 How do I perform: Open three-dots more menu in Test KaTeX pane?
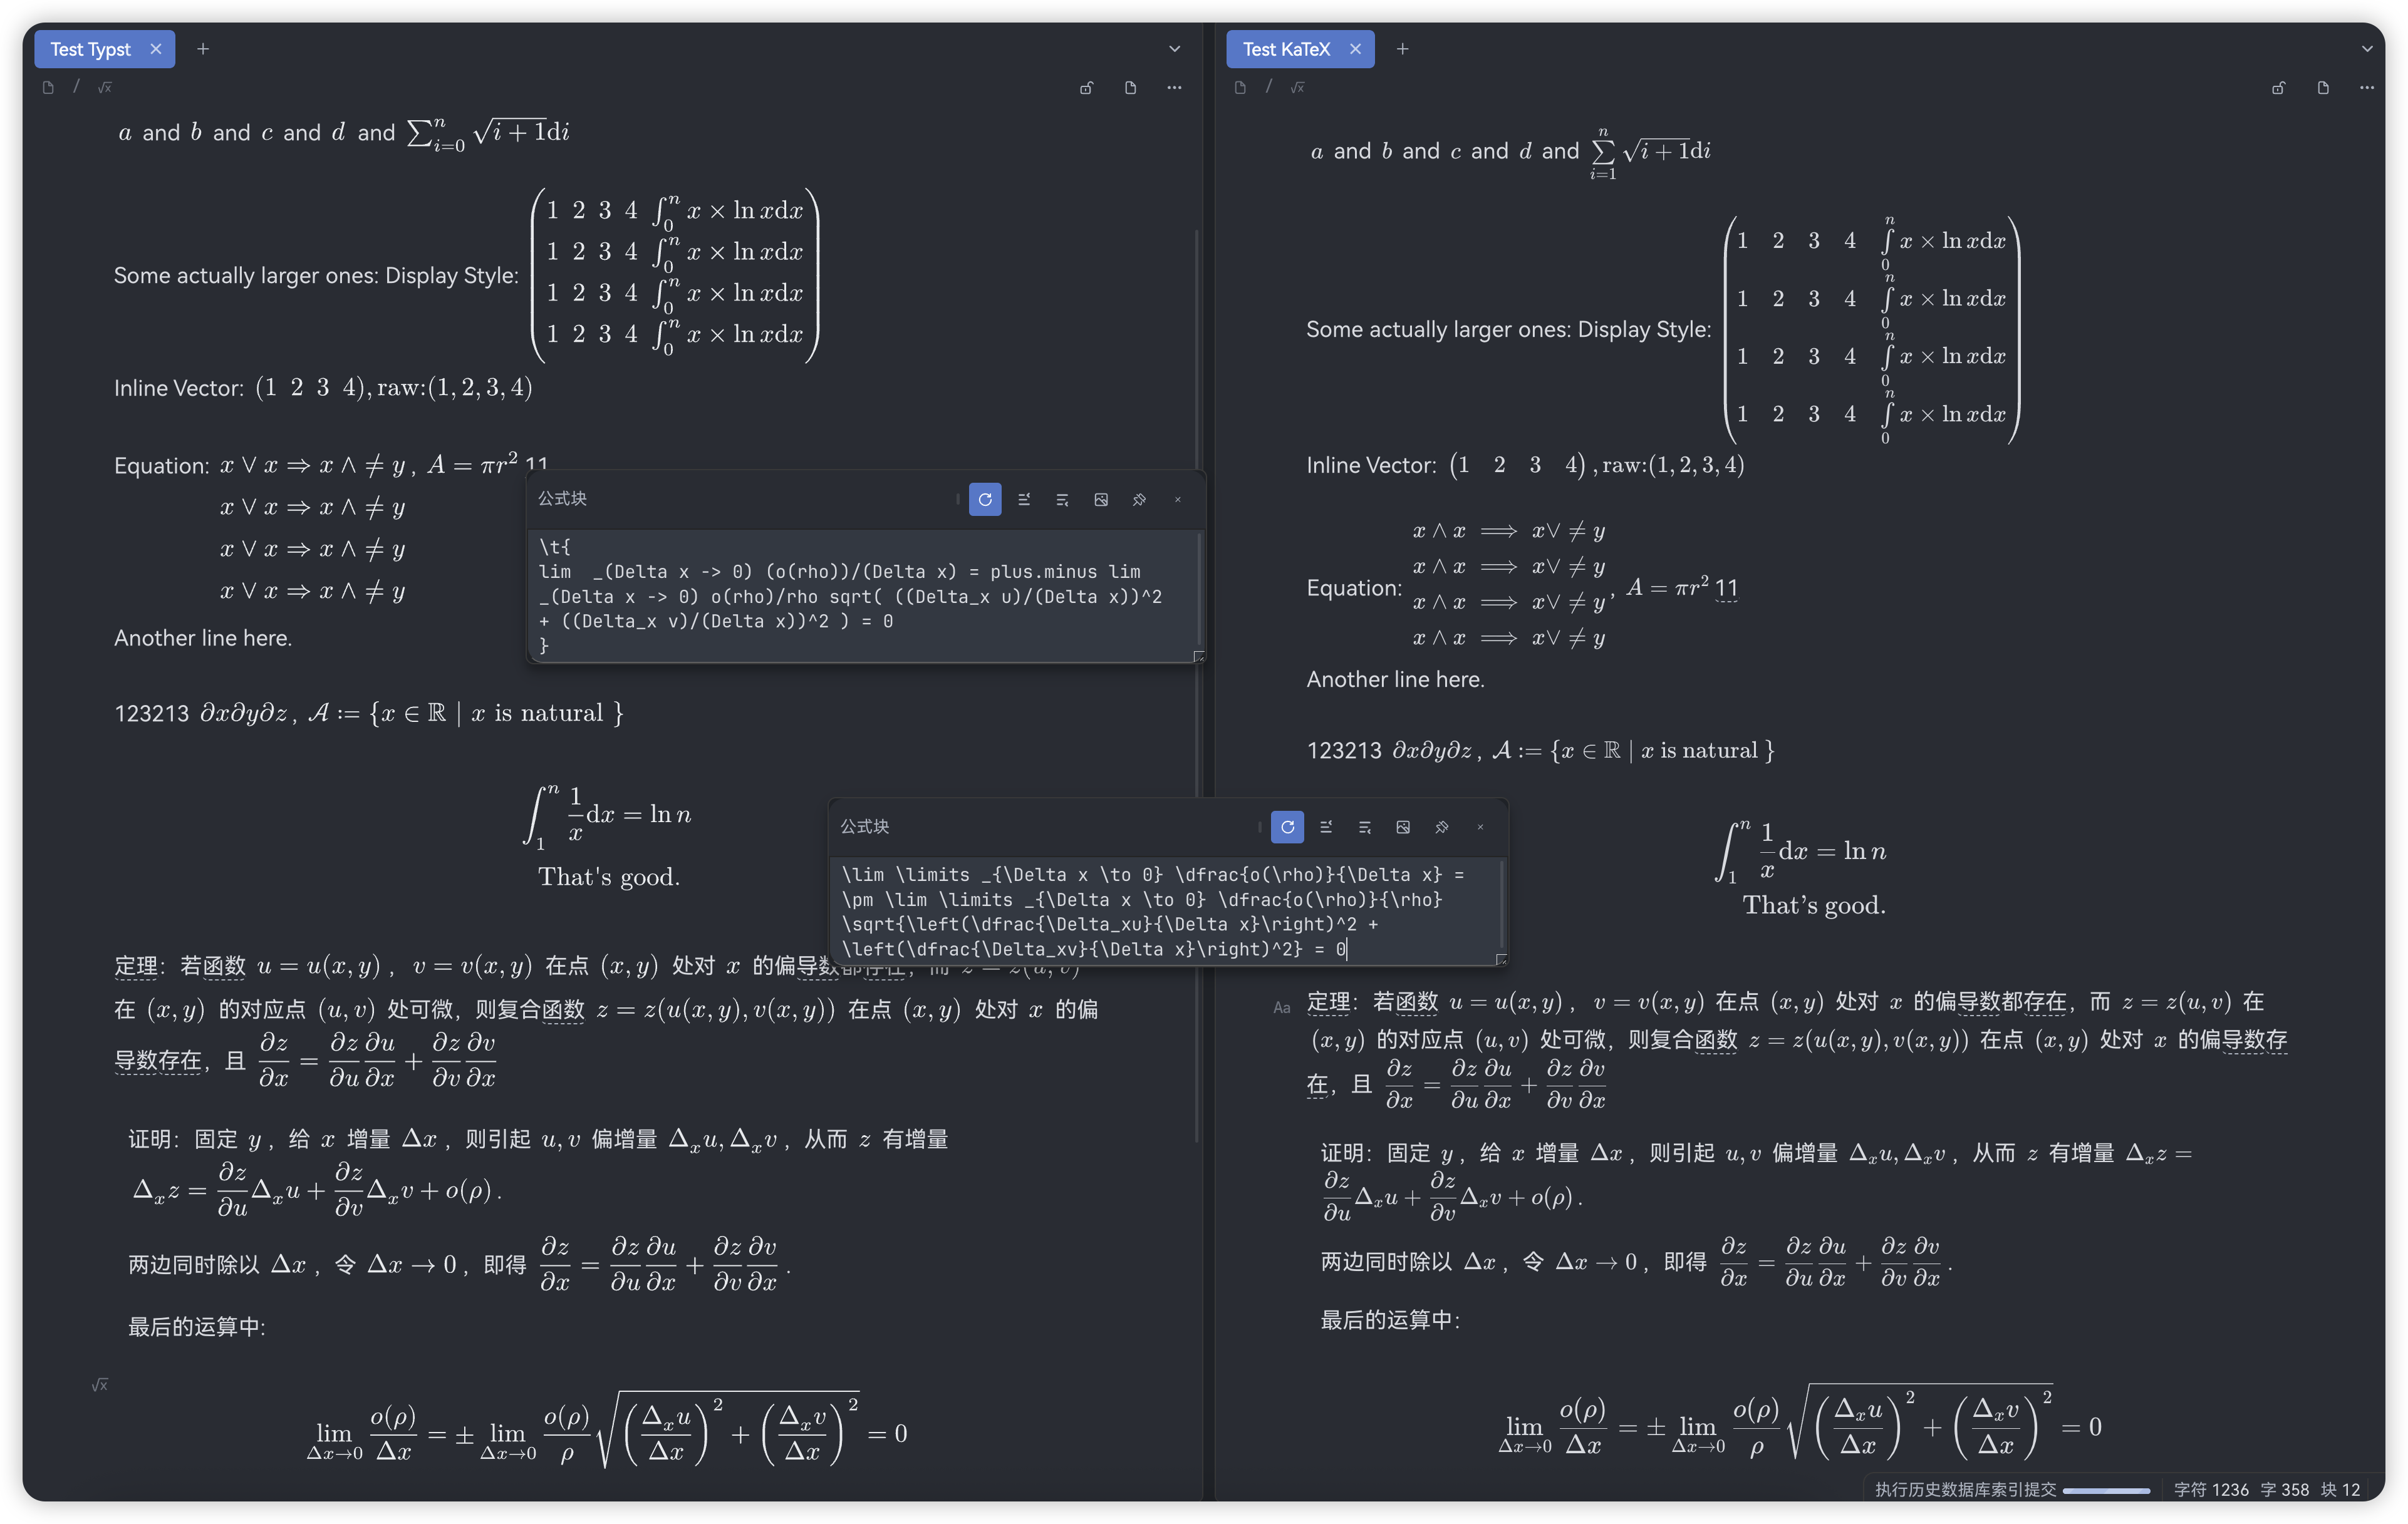click(2366, 88)
